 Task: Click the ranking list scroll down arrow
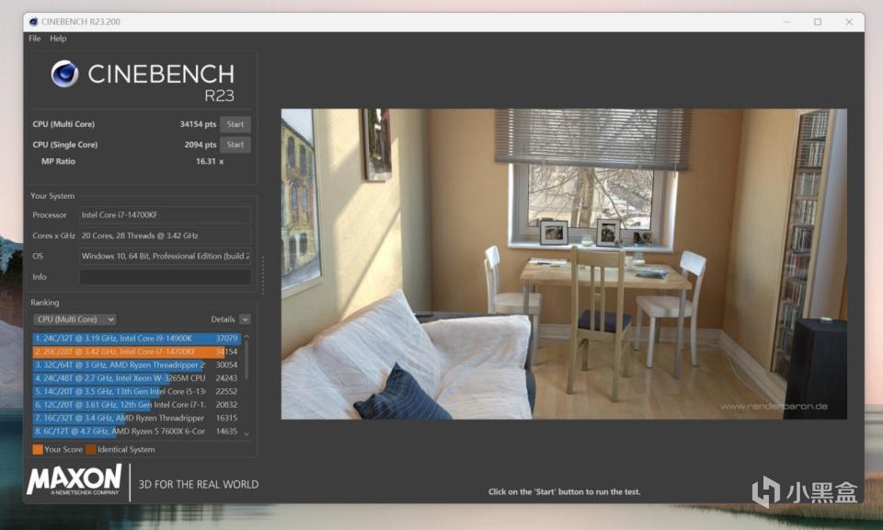[x=247, y=433]
